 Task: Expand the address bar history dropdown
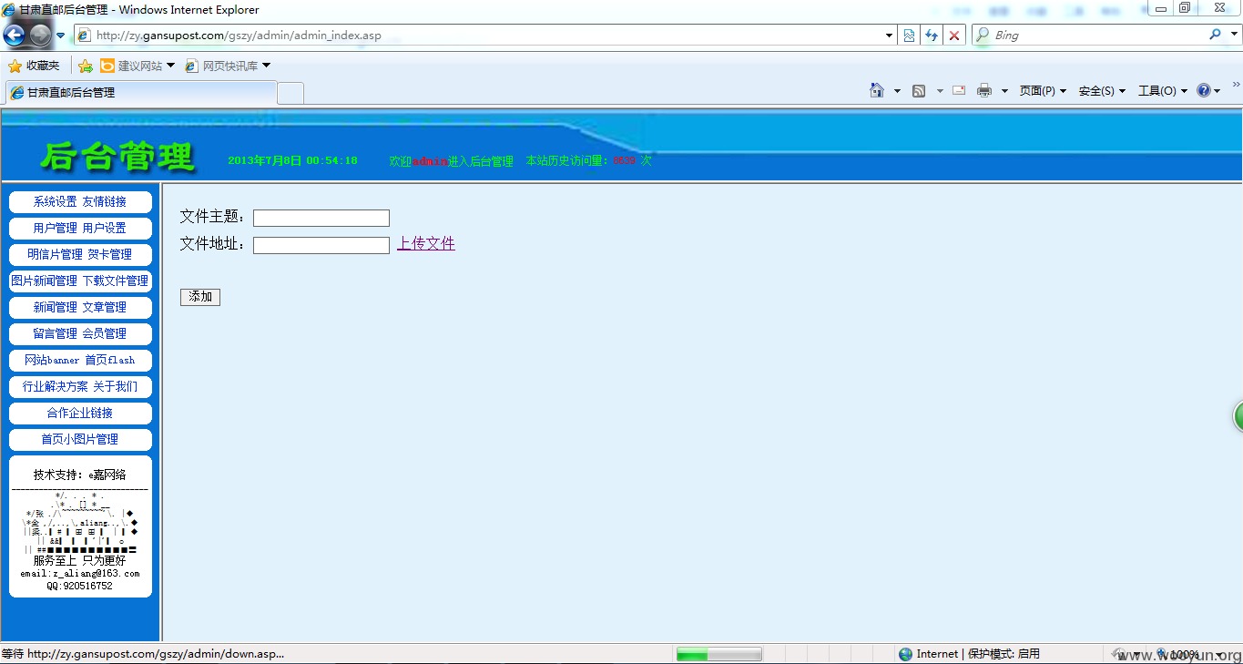click(x=890, y=36)
